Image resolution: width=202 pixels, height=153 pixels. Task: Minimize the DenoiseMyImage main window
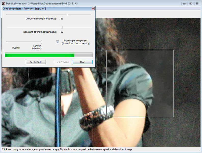[x=185, y=3]
